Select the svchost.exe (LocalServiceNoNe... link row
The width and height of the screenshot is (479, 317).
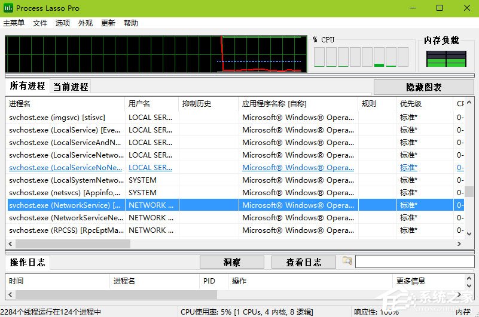[x=236, y=168]
